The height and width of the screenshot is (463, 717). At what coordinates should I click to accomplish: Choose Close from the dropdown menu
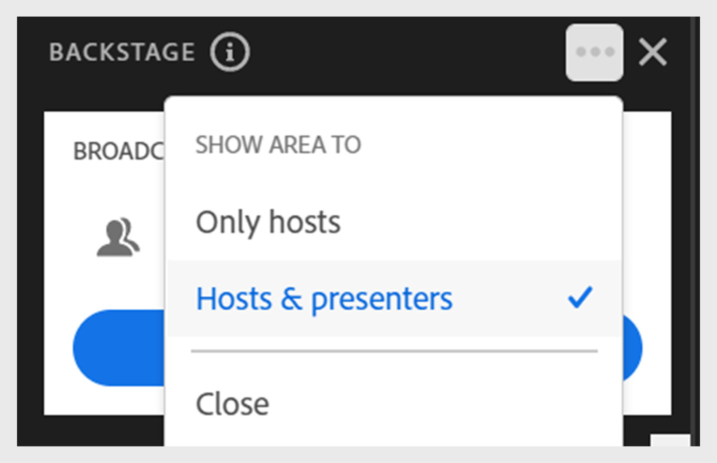[233, 404]
